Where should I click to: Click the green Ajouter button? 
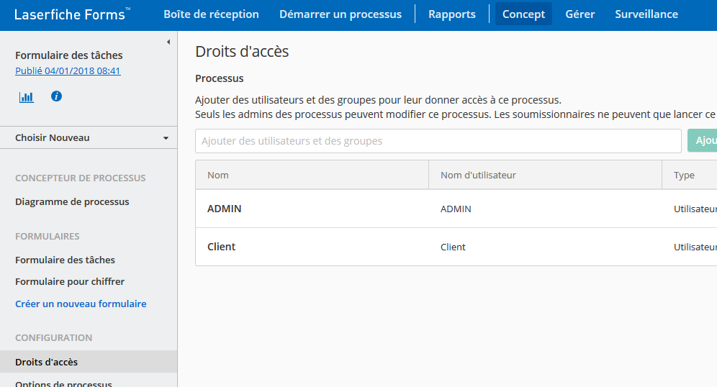703,141
